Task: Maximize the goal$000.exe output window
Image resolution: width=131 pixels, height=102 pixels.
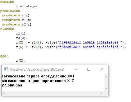Action: pos(89,70)
